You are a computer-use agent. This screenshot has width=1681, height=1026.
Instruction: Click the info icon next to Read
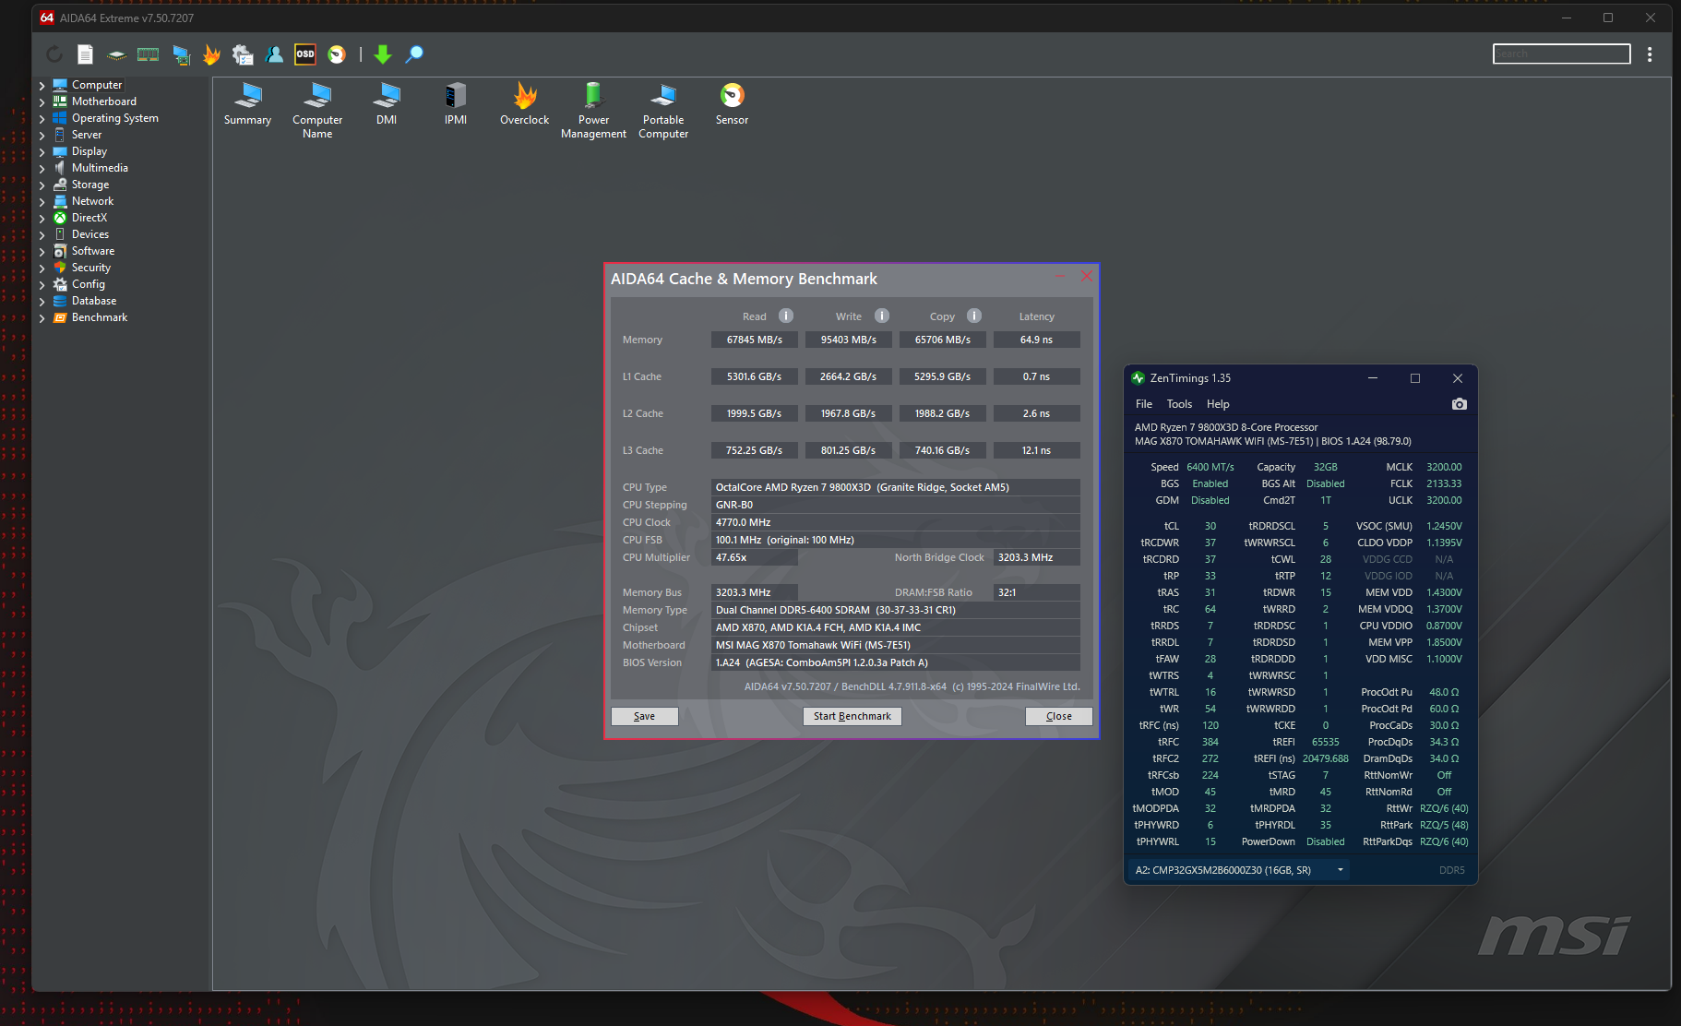[x=786, y=316]
